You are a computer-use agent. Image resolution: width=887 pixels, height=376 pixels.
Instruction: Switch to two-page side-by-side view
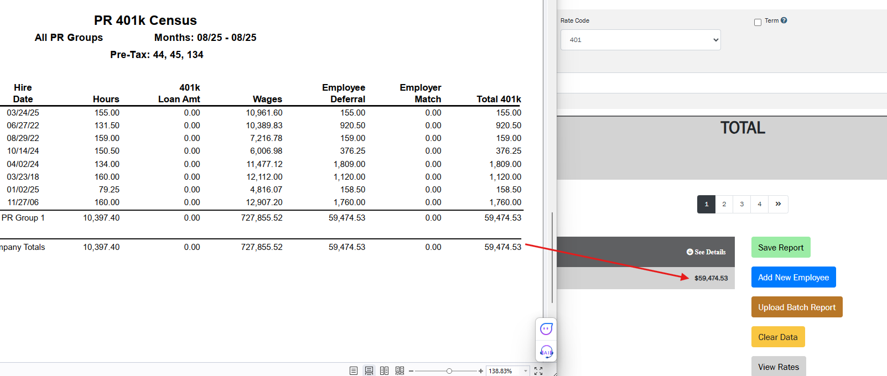point(385,371)
